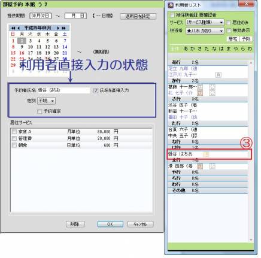
Task: Enable the 無効表示 checkbox
Action: (x=229, y=31)
